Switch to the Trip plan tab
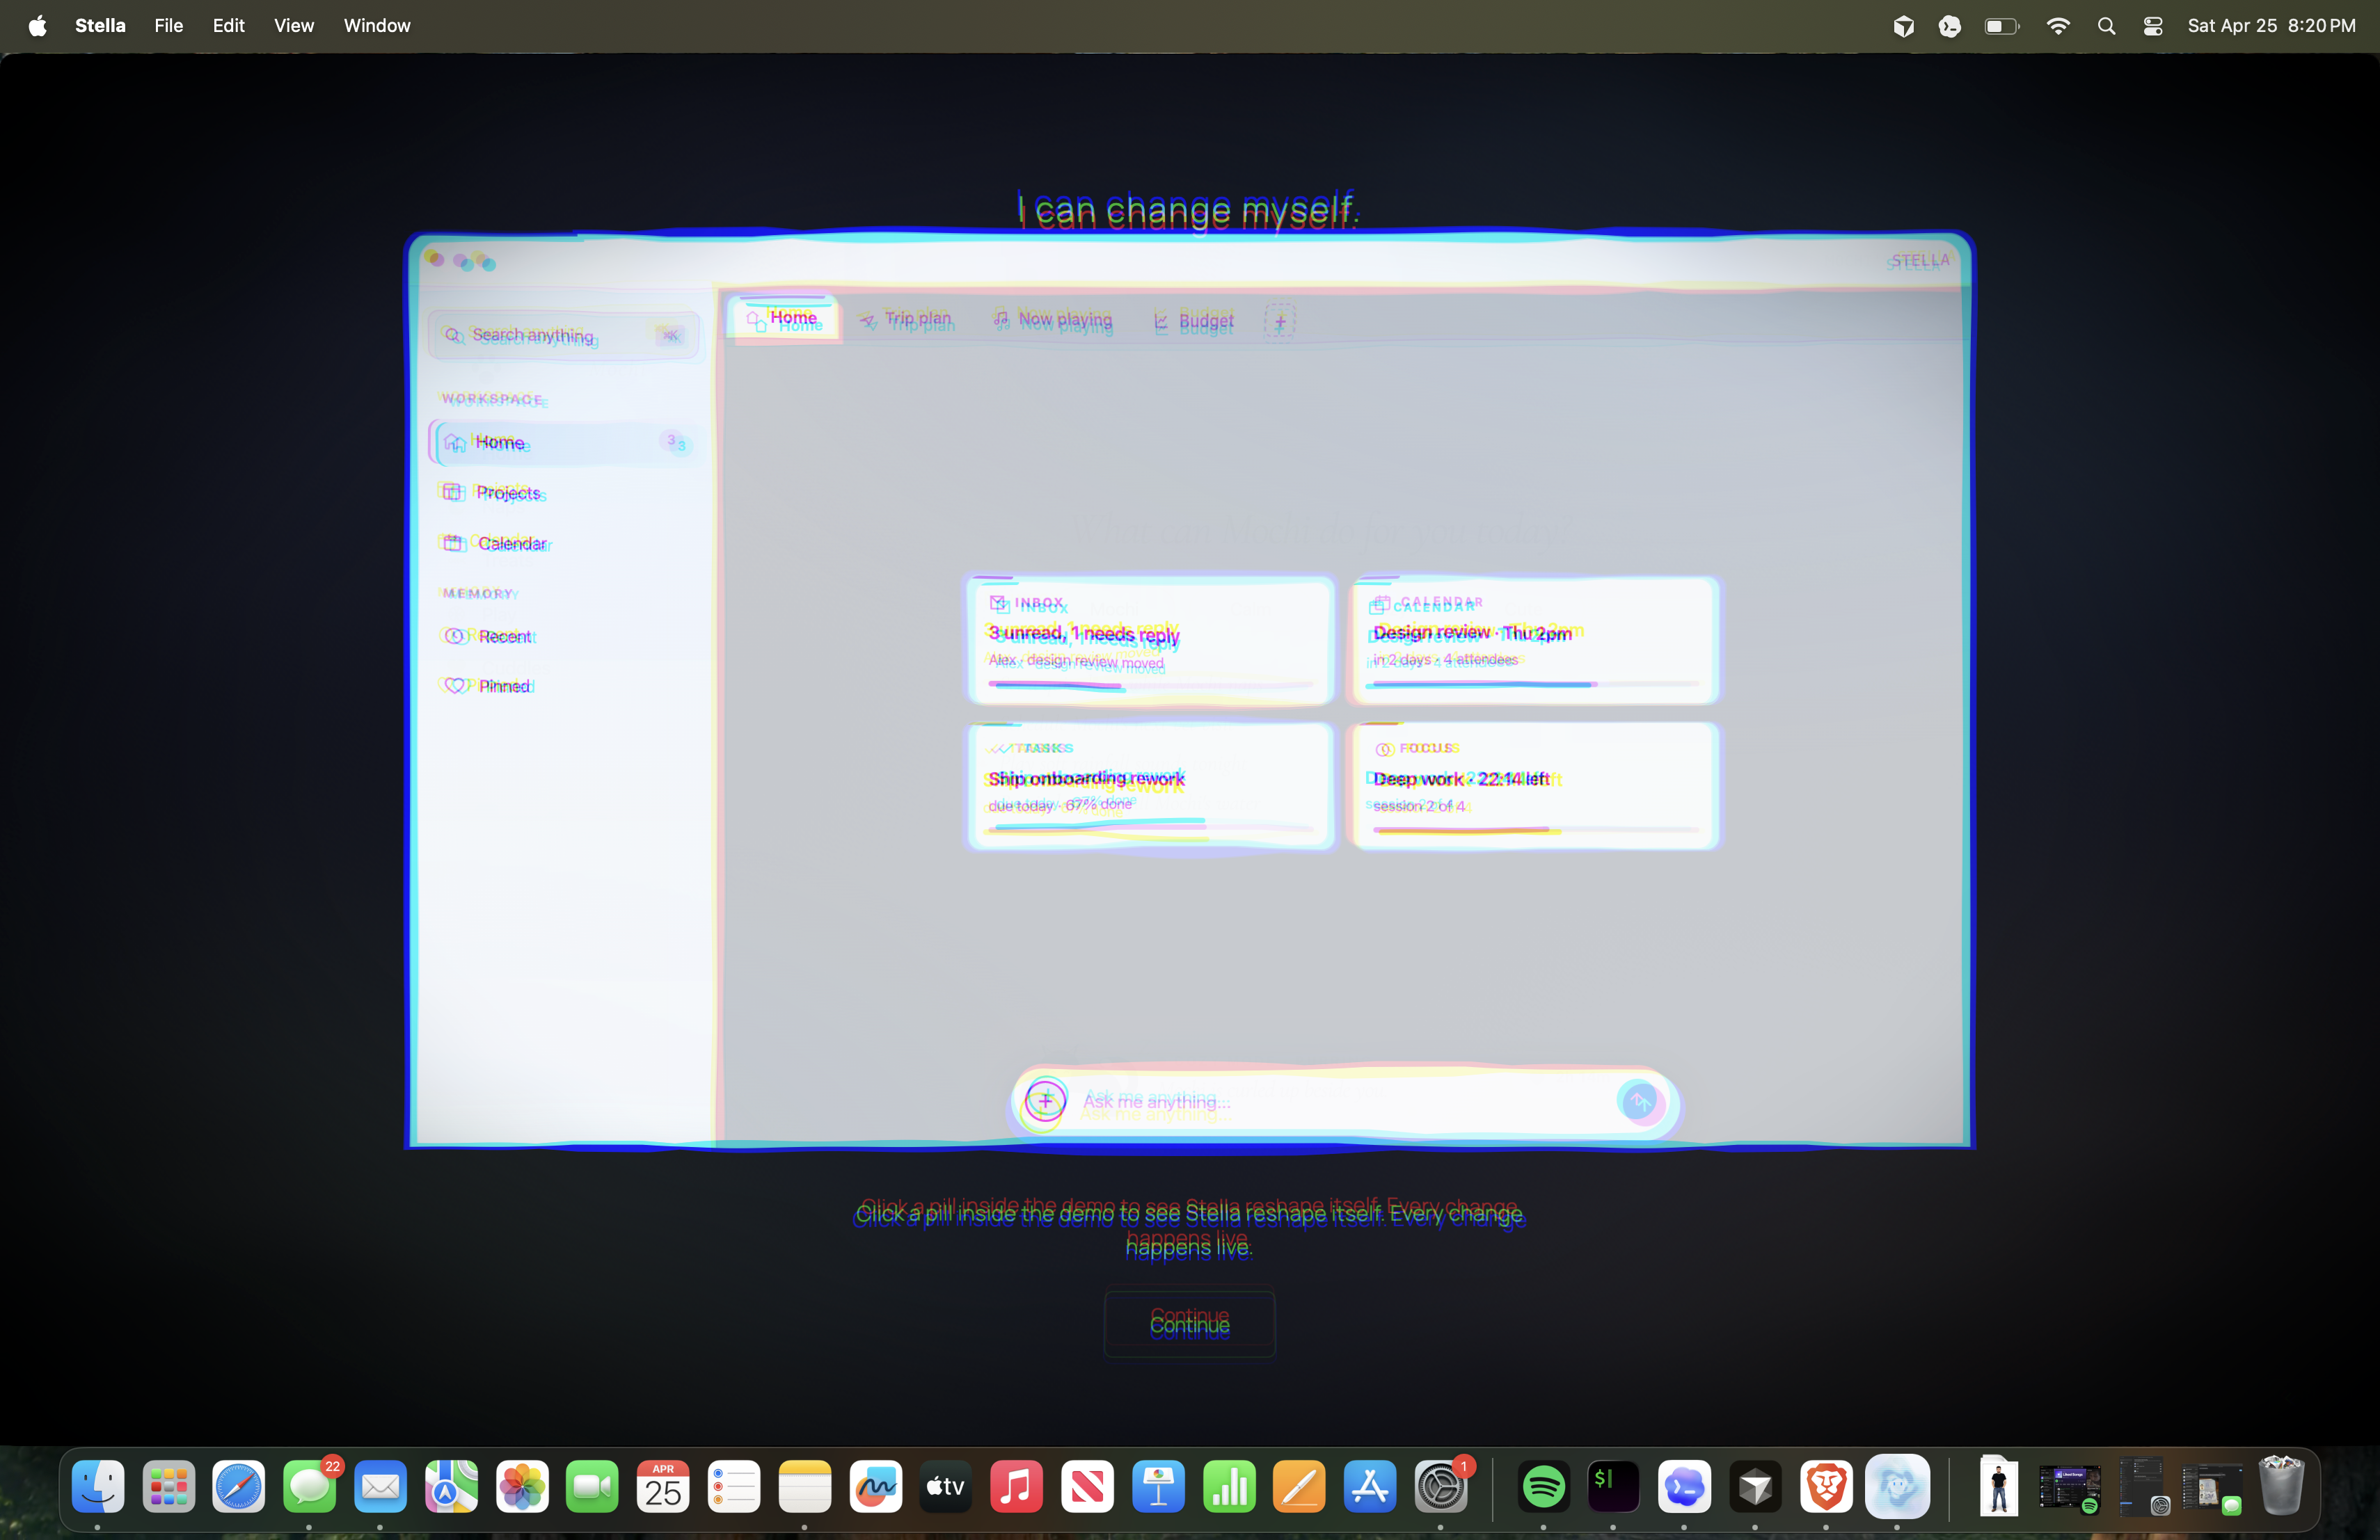This screenshot has height=1540, width=2380. pyautogui.click(x=906, y=320)
